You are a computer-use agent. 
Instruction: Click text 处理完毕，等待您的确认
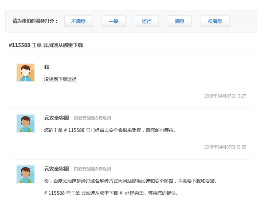151,193
